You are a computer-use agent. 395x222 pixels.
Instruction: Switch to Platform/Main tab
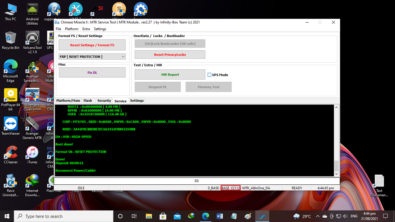pos(68,101)
